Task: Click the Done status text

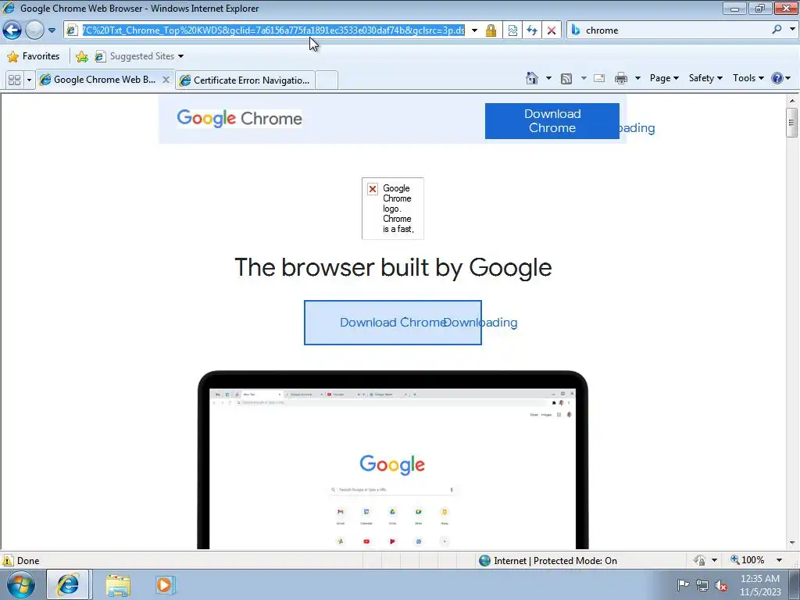Action: point(28,561)
